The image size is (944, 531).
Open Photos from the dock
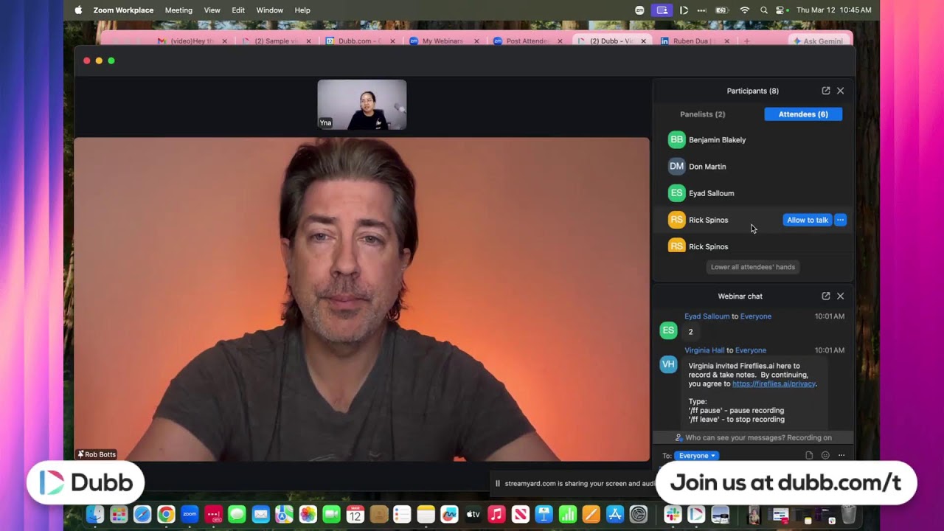308,514
